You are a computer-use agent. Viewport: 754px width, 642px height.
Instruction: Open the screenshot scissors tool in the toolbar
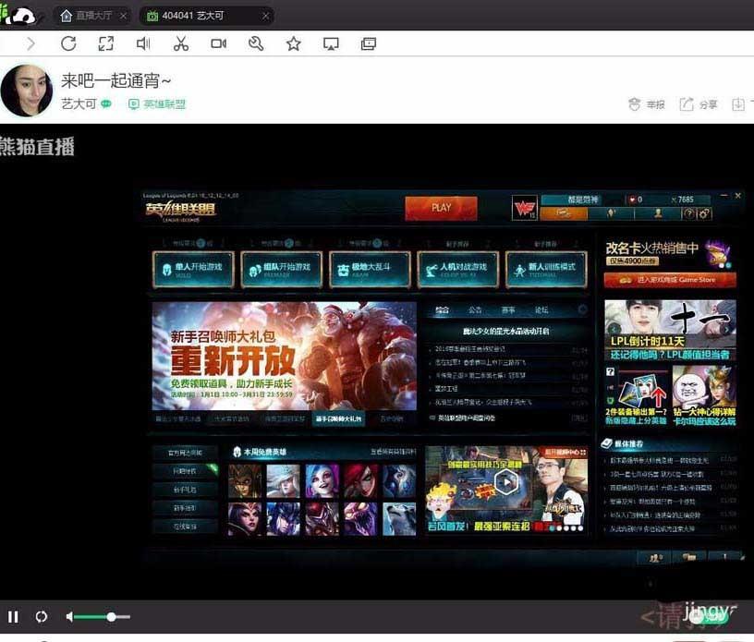pyautogui.click(x=181, y=42)
